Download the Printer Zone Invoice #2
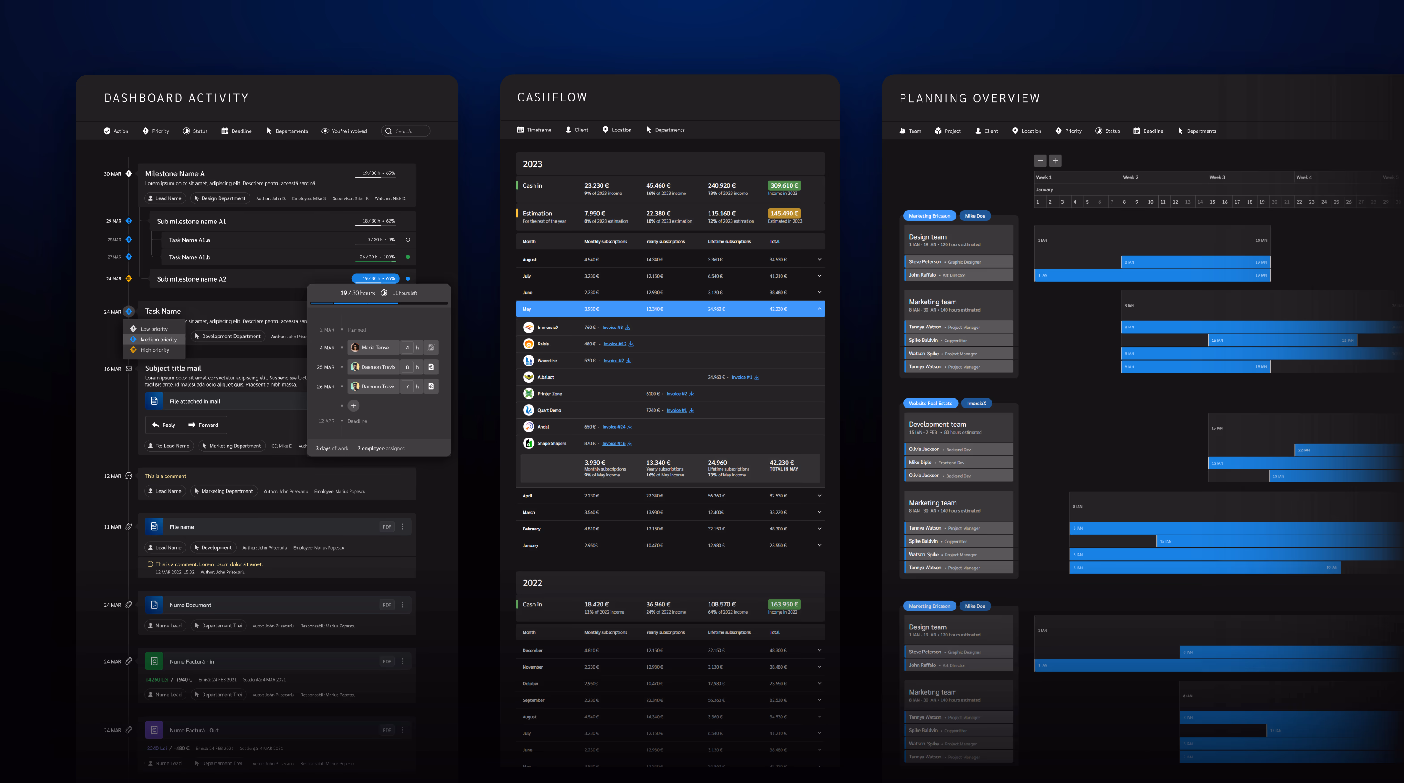Screen dimensions: 1404x783 tap(692, 393)
